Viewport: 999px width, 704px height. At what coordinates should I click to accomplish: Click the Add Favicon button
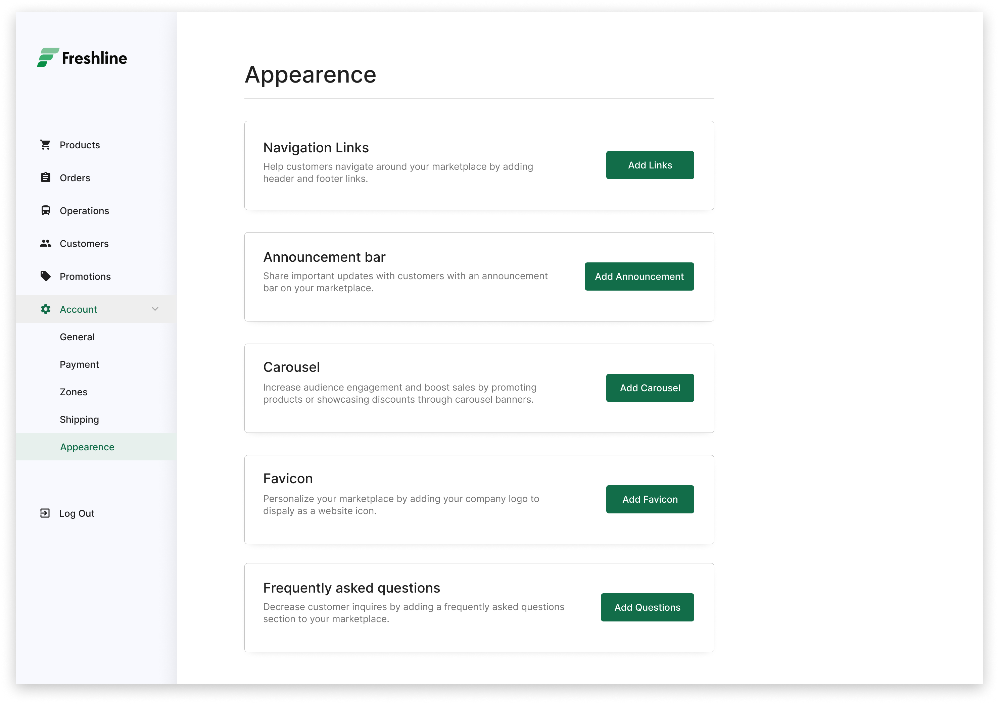(x=650, y=499)
